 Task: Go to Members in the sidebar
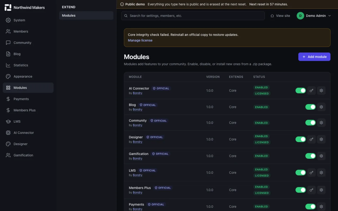tap(28, 31)
